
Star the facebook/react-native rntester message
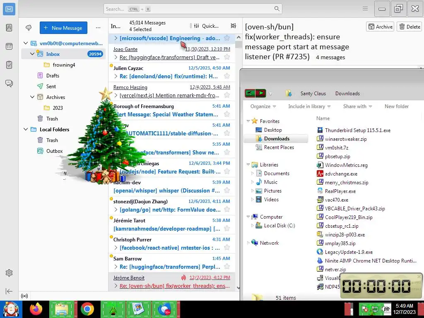[227, 248]
